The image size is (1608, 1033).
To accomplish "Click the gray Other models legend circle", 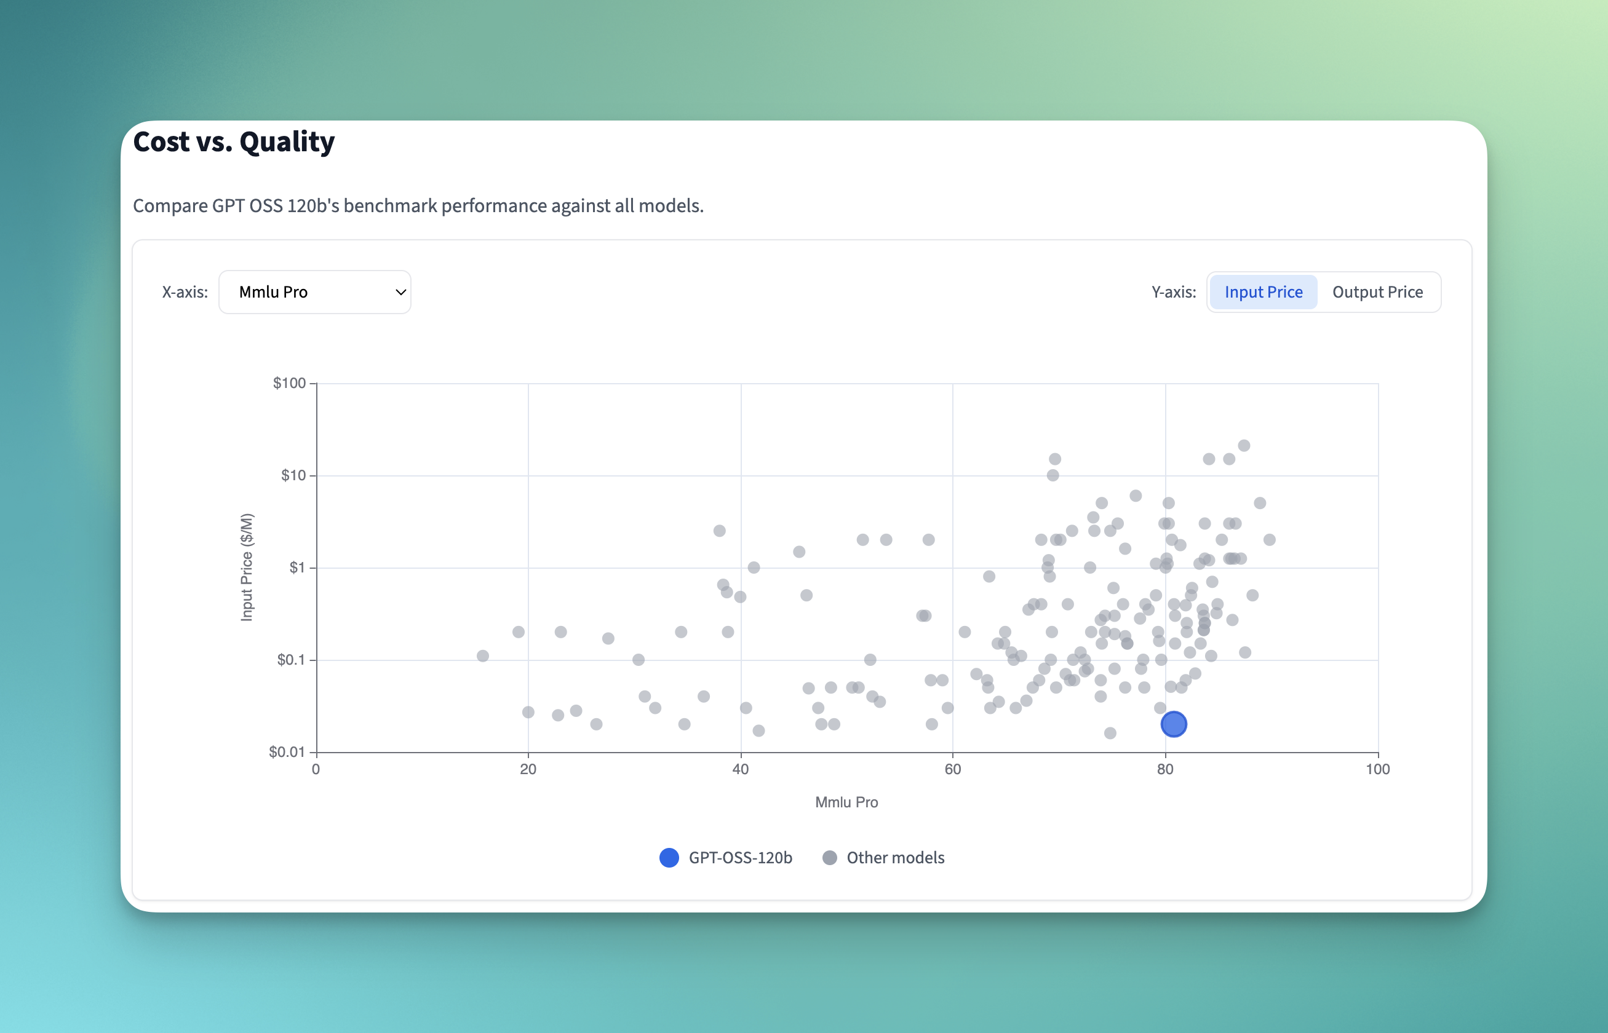I will pyautogui.click(x=829, y=857).
